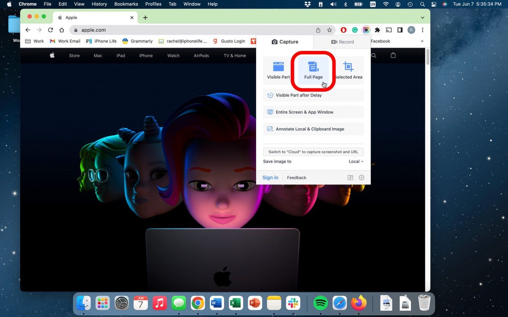
Task: Click the Awesome Screenshot extension icon
Action: point(366,30)
